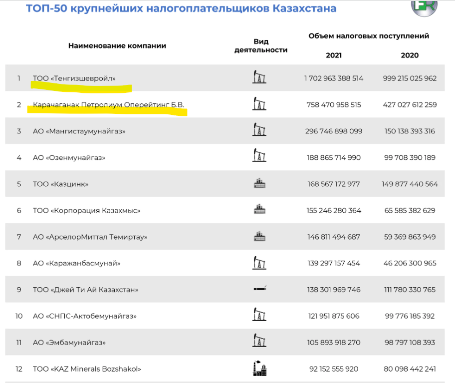Click the Вид деятельности column header

coord(261,45)
